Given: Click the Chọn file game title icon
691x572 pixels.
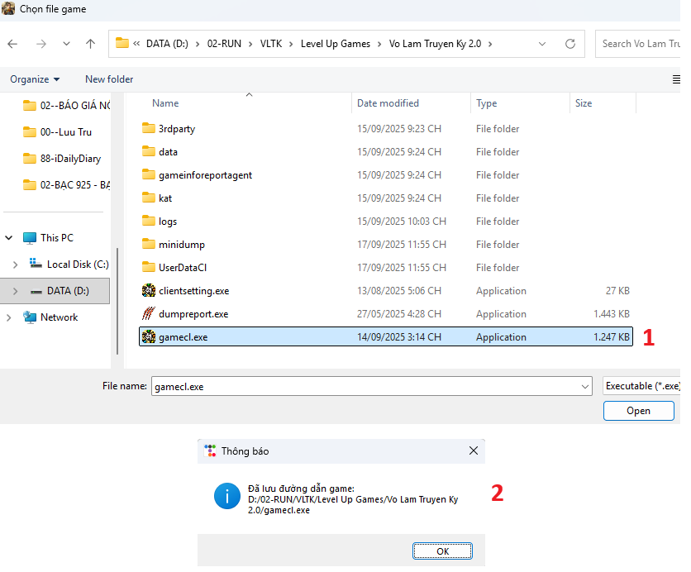Looking at the screenshot, I should 8,8.
